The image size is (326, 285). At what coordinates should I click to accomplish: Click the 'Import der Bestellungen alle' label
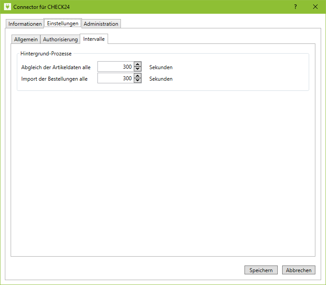tap(54, 79)
